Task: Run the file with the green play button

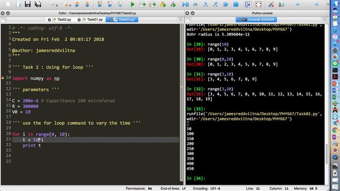Action: (132, 4)
